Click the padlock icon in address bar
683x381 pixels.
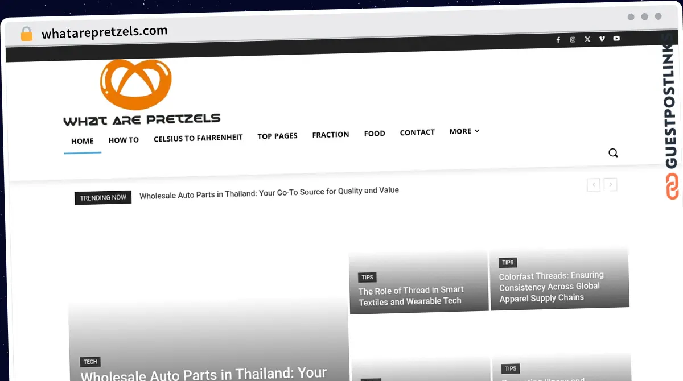[27, 34]
